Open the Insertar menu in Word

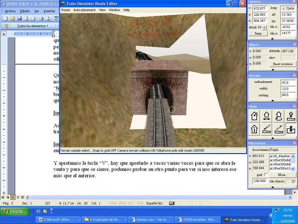[48, 11]
